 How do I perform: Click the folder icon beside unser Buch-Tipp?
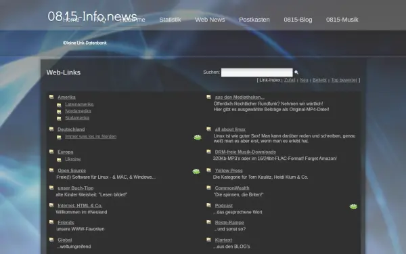click(x=51, y=188)
